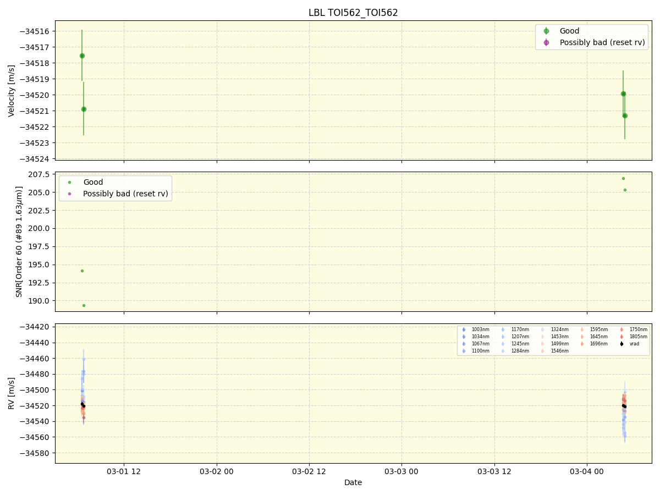Click the '1003nm' legend entry
Image resolution: width=660 pixels, height=495 pixels.
(x=481, y=329)
